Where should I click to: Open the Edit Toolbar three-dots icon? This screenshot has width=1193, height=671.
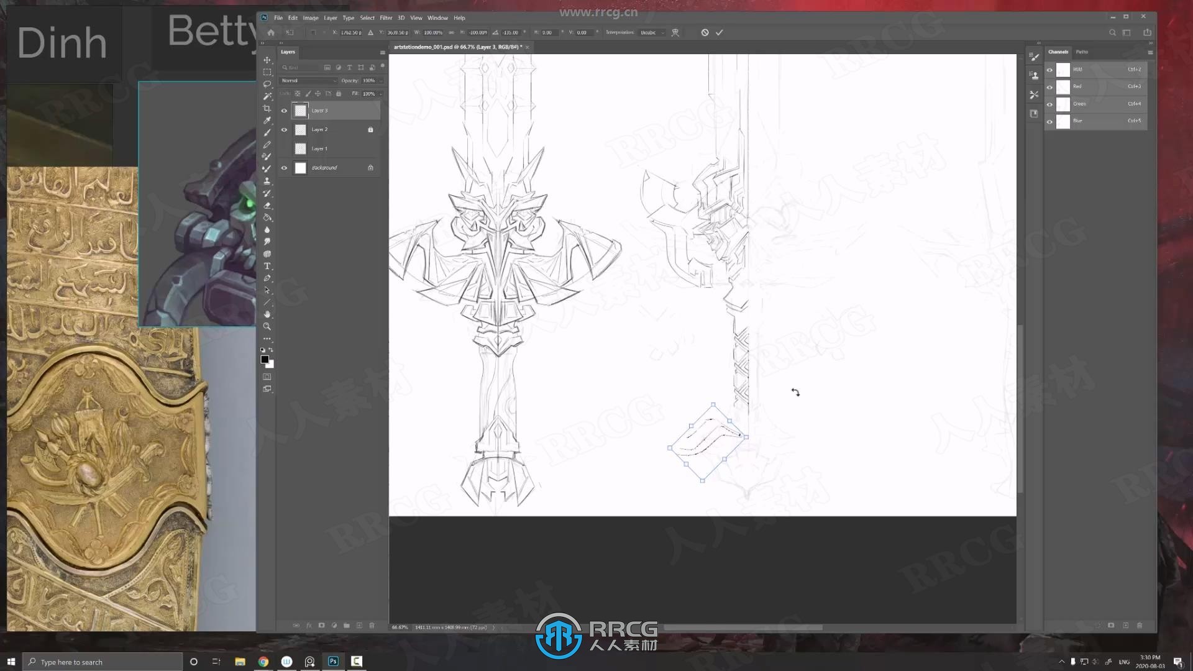pos(267,339)
